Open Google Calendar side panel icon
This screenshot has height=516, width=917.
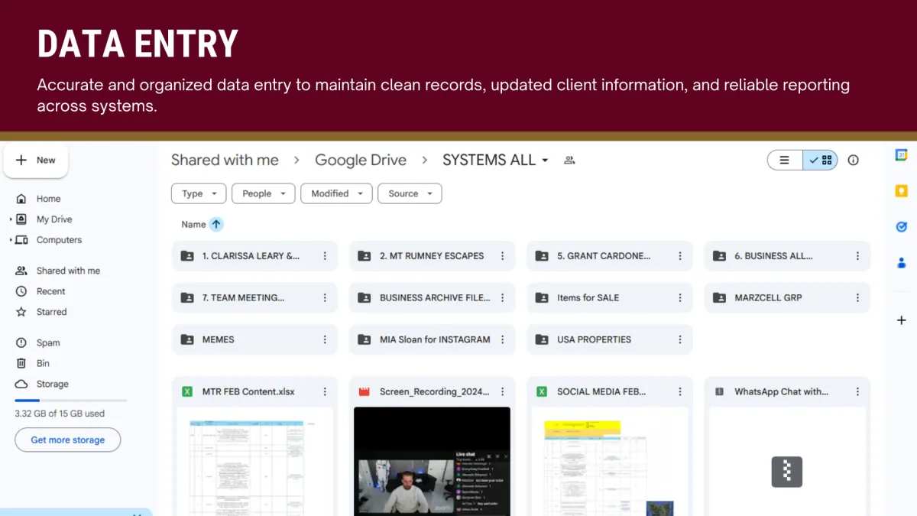pyautogui.click(x=901, y=155)
